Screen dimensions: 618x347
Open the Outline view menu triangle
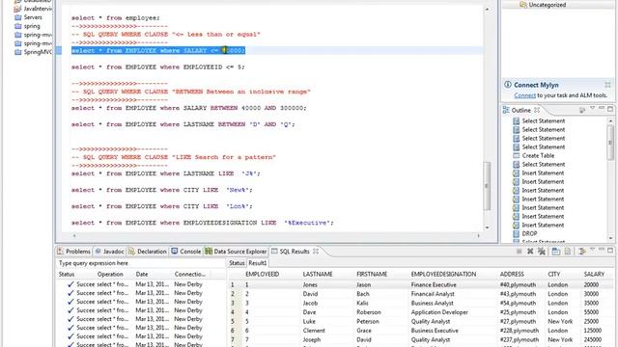(x=592, y=109)
